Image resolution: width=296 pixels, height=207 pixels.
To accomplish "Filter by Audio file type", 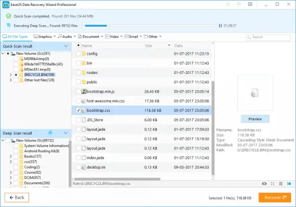I will [x=65, y=36].
